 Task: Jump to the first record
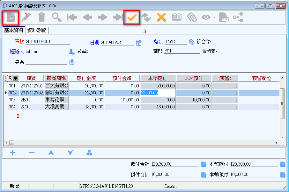point(72,17)
